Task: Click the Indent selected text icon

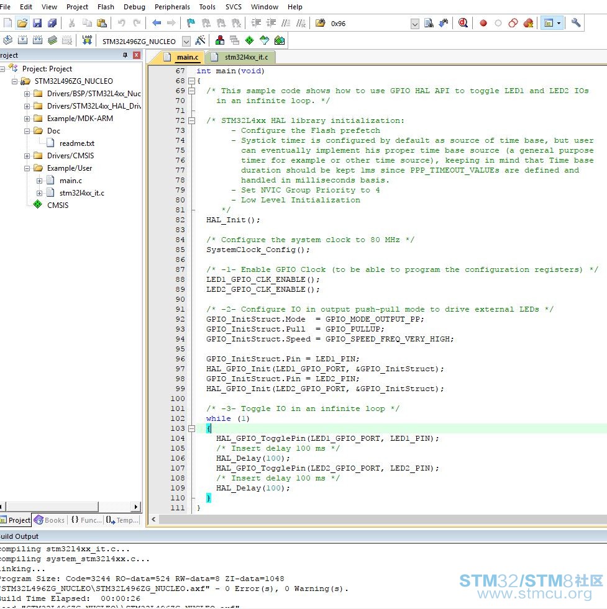Action: point(256,23)
